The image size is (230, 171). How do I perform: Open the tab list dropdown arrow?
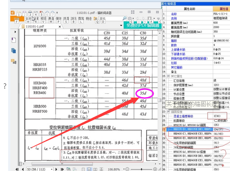click(121, 26)
